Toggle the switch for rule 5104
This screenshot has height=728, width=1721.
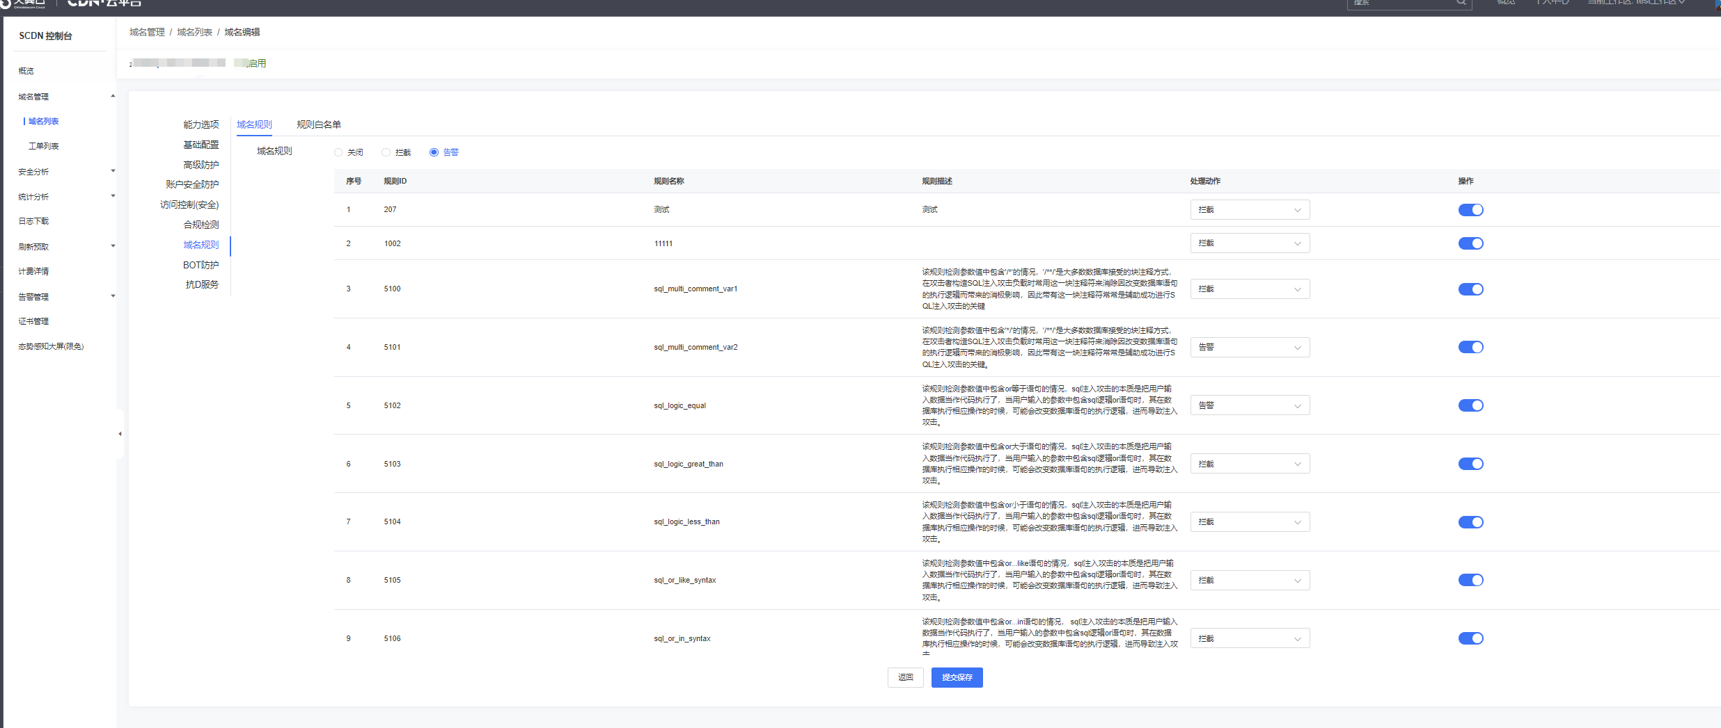click(x=1470, y=522)
